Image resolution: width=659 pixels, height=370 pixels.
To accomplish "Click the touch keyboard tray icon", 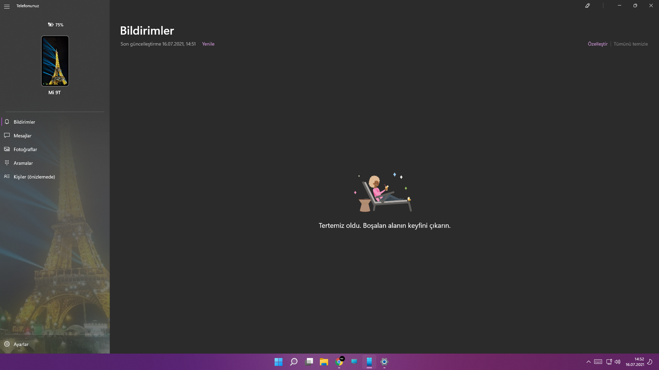I will click(x=598, y=362).
